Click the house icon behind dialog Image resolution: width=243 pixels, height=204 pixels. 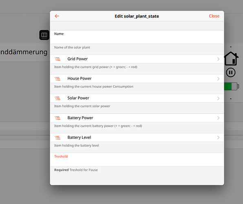[x=231, y=58]
